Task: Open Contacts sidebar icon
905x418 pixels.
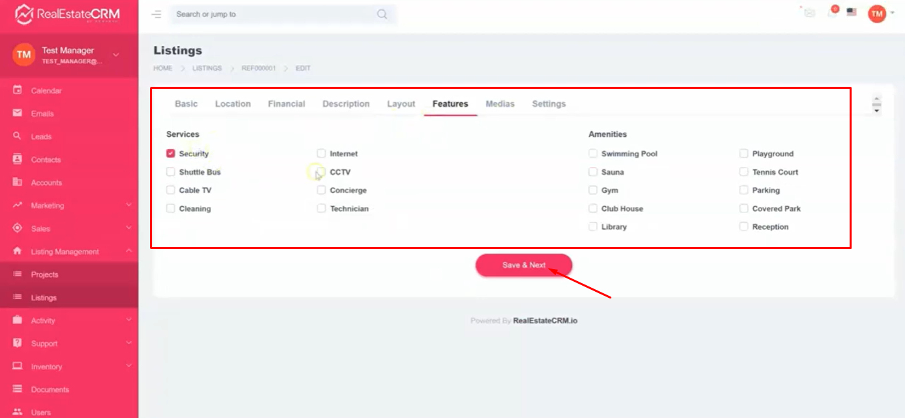Action: [17, 160]
